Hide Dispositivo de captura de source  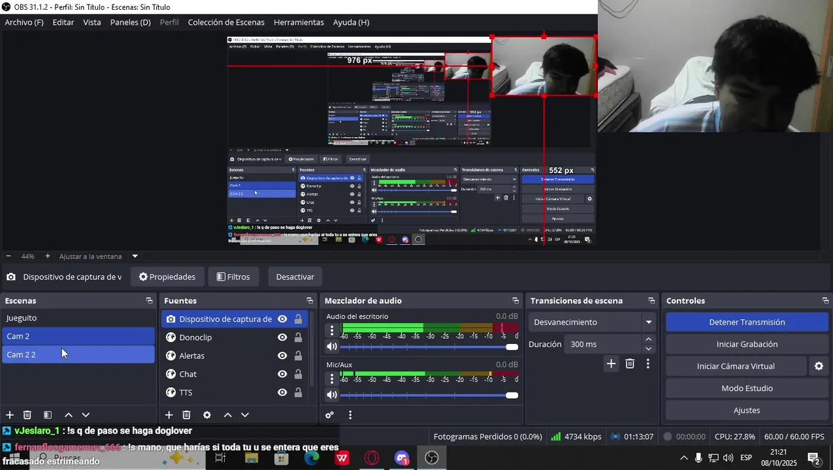282,319
